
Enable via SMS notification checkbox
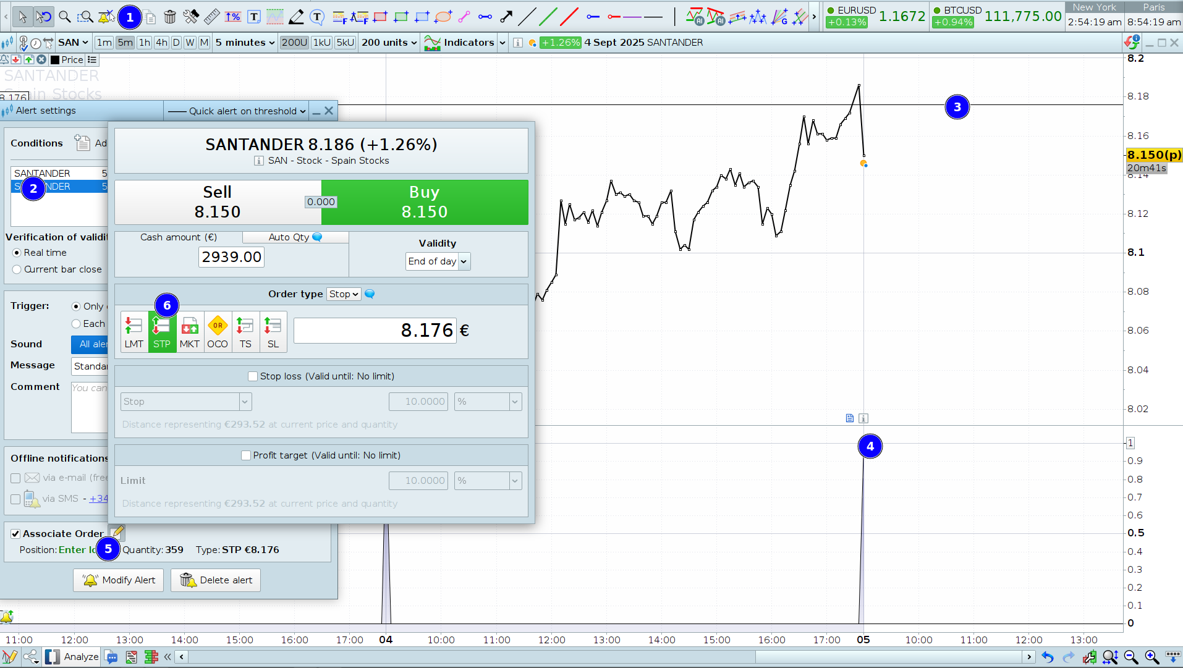[x=15, y=499]
